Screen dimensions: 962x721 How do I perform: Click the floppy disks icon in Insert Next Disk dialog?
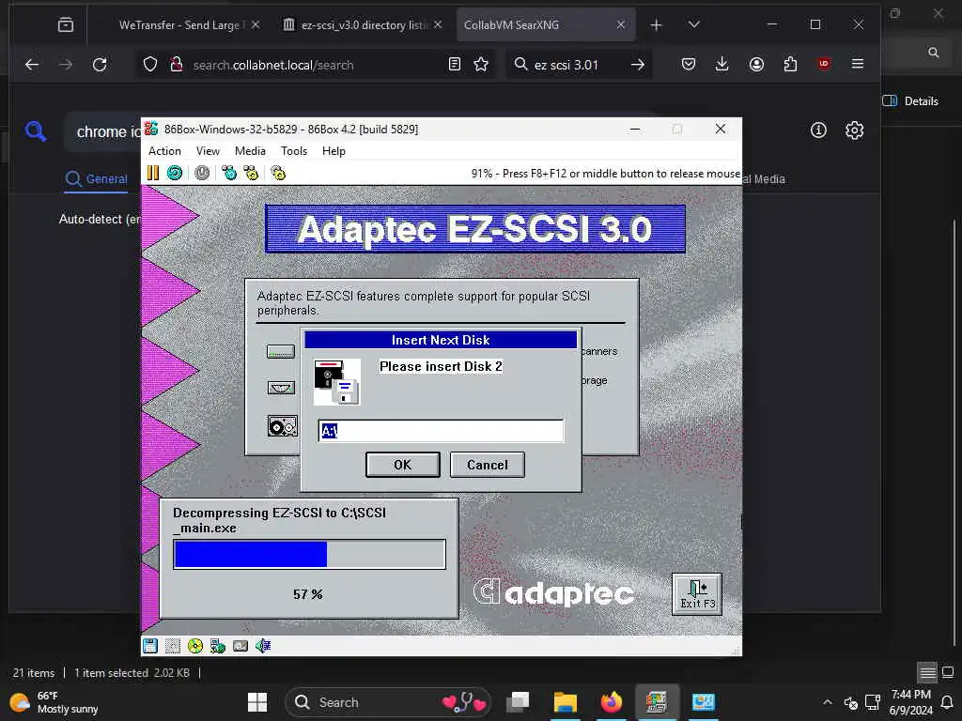pos(337,382)
